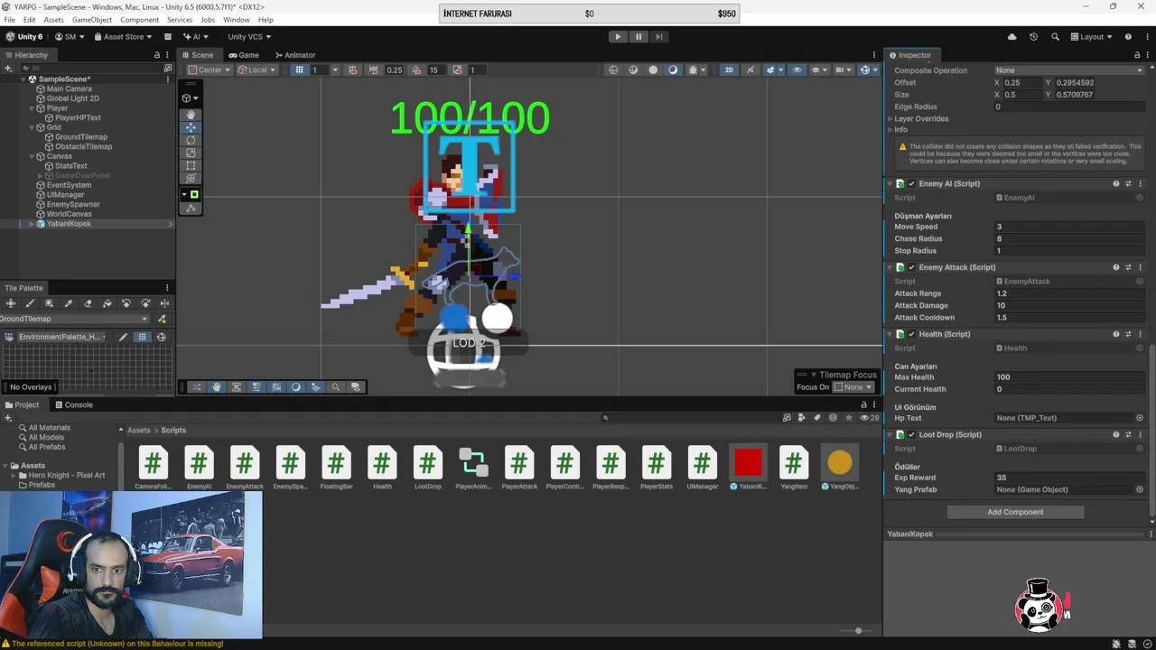The height and width of the screenshot is (650, 1156).
Task: Open the Enemy AI component help icon
Action: click(x=1116, y=184)
